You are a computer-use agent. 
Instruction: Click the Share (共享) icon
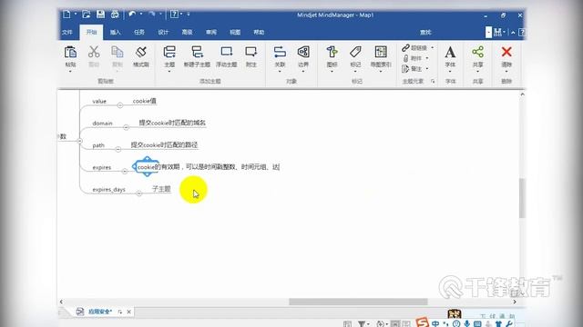tap(477, 52)
